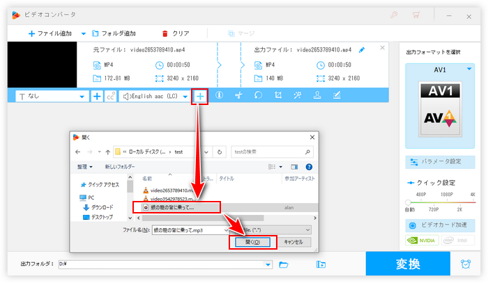Click the Add Folder button
This screenshot has height=283, width=488.
pyautogui.click(x=114, y=33)
